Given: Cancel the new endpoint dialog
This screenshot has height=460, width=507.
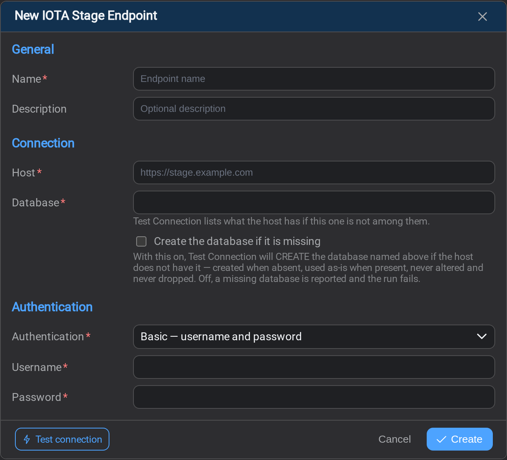Looking at the screenshot, I should (x=394, y=439).
